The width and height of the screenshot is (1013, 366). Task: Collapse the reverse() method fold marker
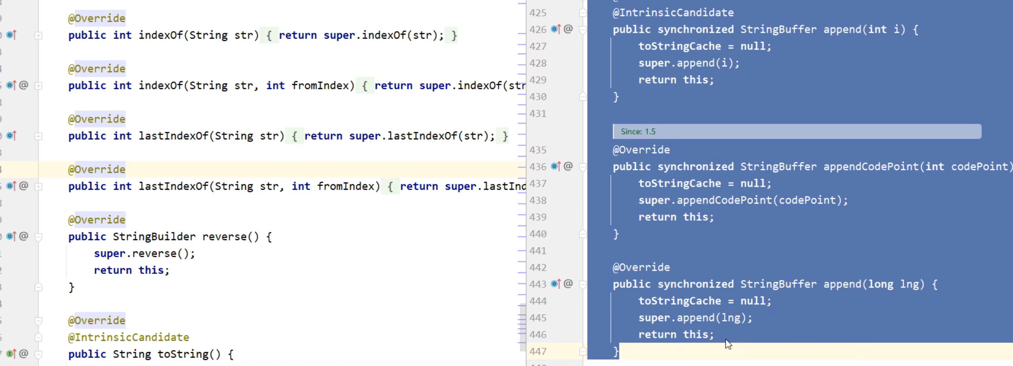38,237
